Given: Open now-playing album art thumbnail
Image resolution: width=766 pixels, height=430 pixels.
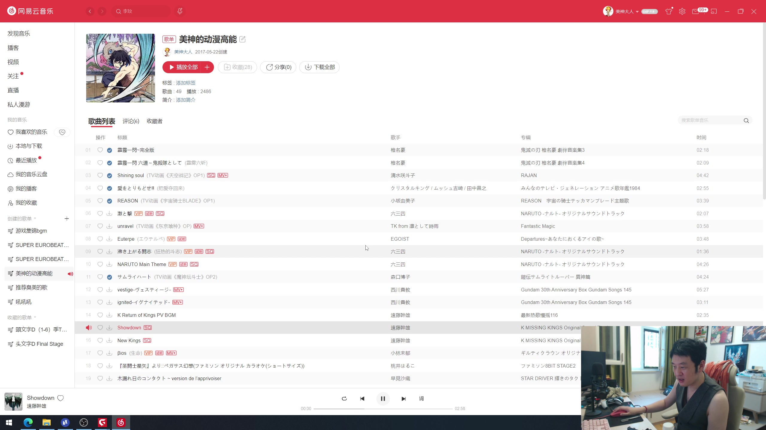Looking at the screenshot, I should [13, 402].
